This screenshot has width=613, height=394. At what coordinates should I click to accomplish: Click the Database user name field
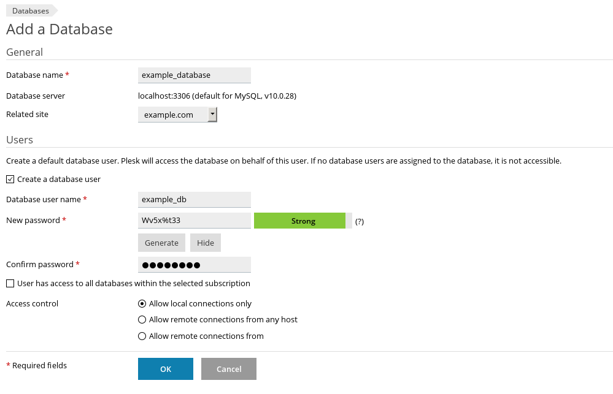195,200
